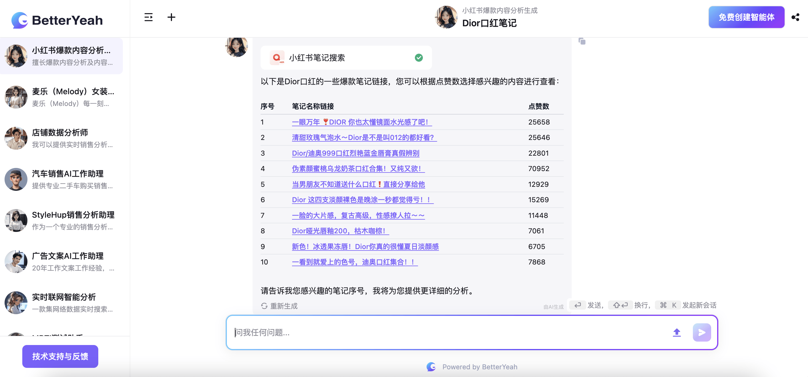This screenshot has height=377, width=808.
Task: Click Powered by BetterYeah footer text
Action: coord(480,367)
